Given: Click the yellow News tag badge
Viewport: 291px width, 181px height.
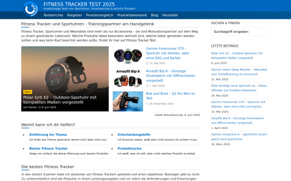Looking at the screenshot, I should pos(28,92).
